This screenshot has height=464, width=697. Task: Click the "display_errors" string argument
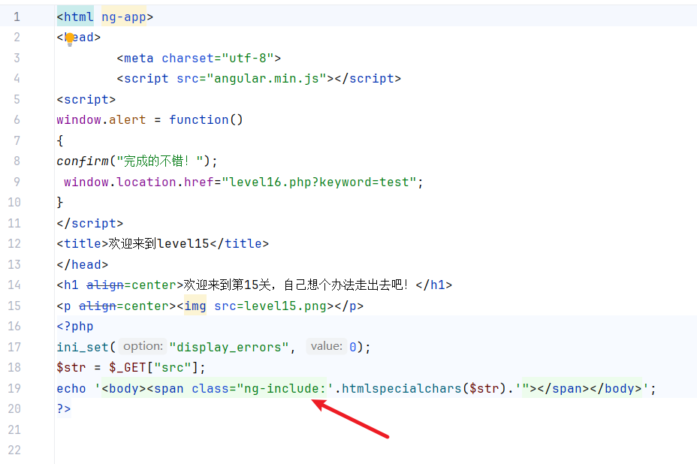pos(230,347)
